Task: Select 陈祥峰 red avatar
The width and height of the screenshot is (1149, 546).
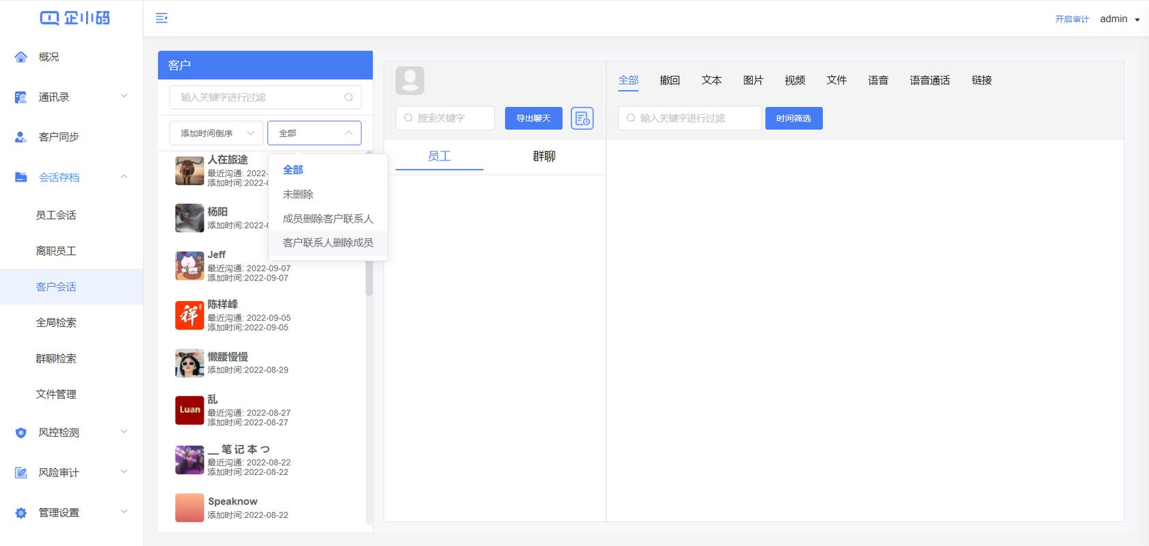Action: pyautogui.click(x=189, y=315)
